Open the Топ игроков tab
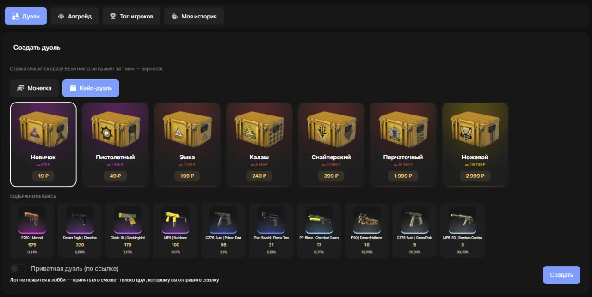The height and width of the screenshot is (297, 592). pyautogui.click(x=131, y=16)
